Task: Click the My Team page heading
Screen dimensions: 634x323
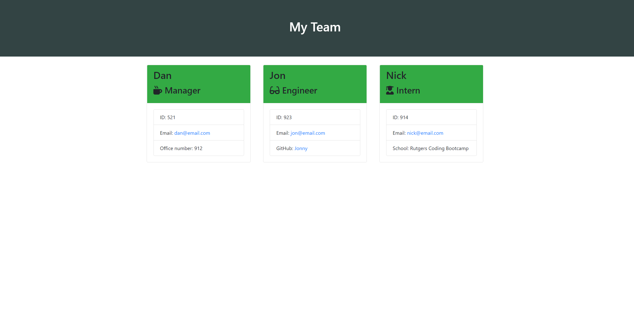Action: [x=315, y=27]
